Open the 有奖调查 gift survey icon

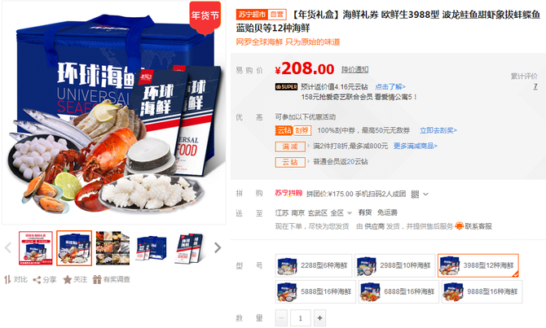coord(97,280)
